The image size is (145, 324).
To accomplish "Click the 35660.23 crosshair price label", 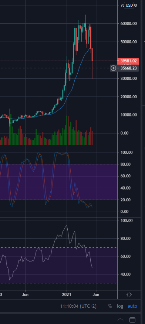I will [128, 68].
